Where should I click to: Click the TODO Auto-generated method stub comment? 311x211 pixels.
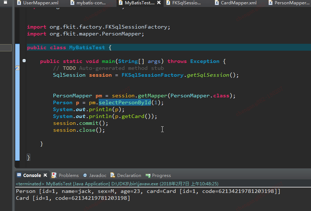(x=109, y=68)
